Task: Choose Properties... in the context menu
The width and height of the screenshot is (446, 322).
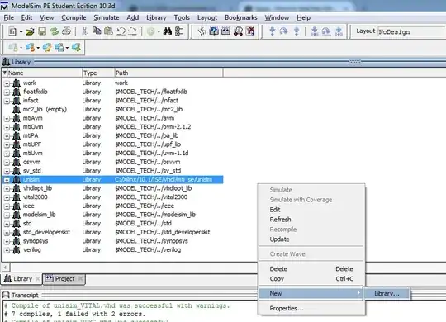Action: (x=311, y=308)
